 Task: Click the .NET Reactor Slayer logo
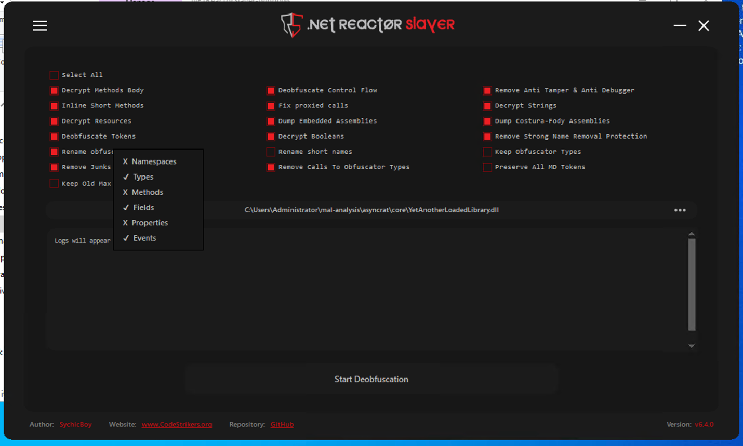[x=367, y=25]
